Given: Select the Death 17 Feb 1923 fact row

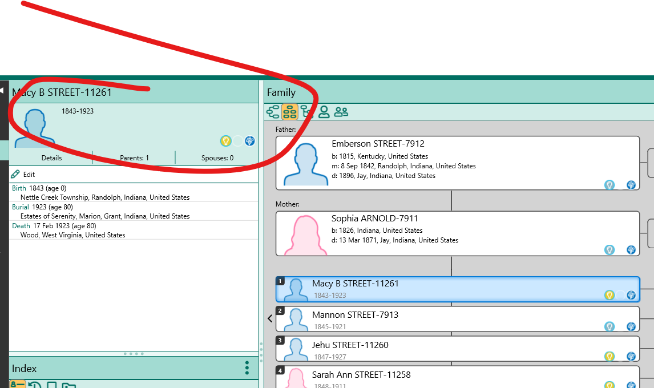Looking at the screenshot, I should point(134,231).
